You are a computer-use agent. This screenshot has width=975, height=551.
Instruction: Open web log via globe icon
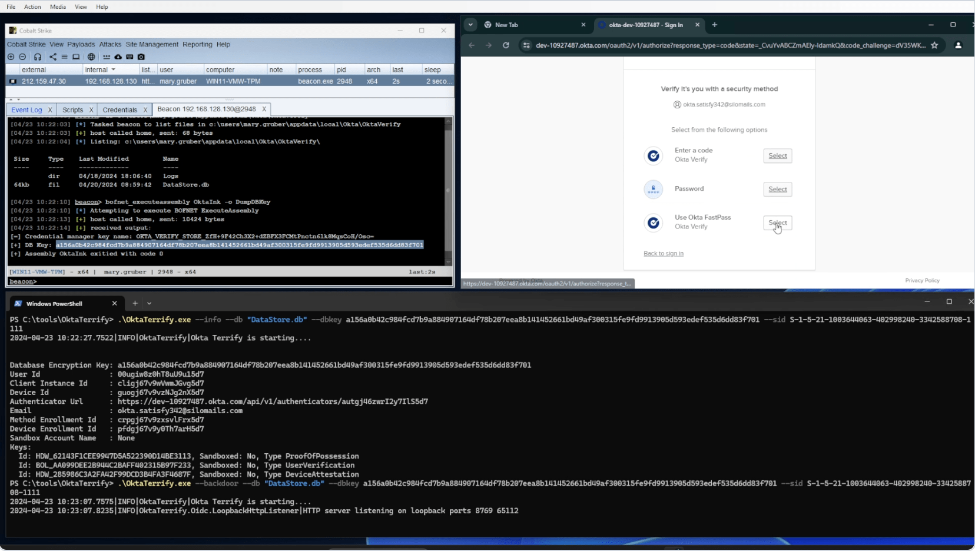[x=91, y=57]
